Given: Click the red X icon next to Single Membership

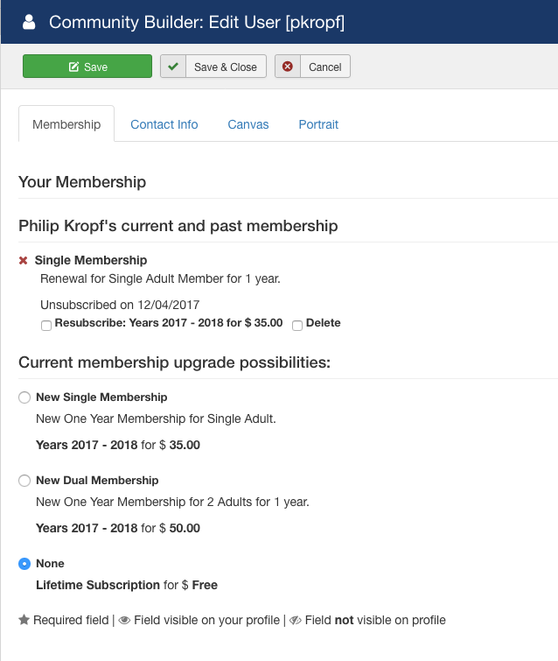Looking at the screenshot, I should tap(23, 261).
